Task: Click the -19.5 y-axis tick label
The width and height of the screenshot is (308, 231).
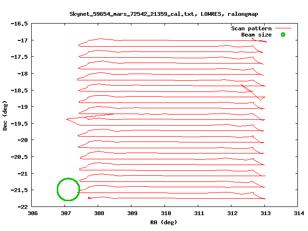Action: 19,124
